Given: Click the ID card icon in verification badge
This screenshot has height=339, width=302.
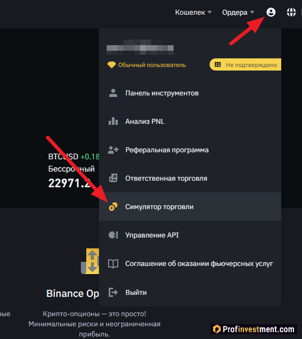Looking at the screenshot, I should coord(218,64).
